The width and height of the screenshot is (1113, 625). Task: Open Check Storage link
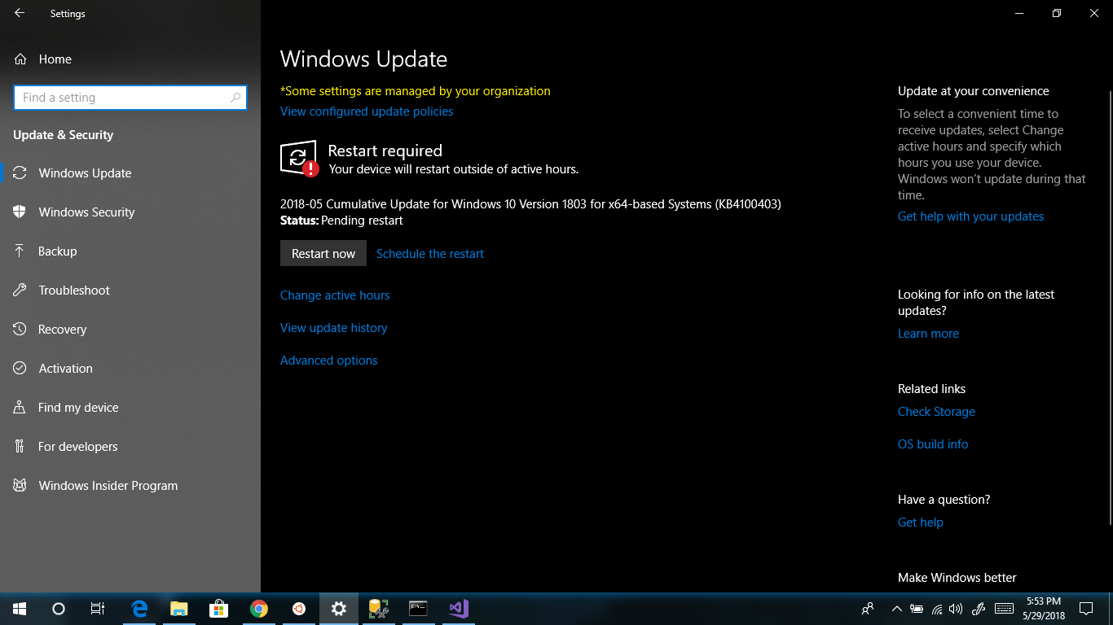click(x=936, y=412)
